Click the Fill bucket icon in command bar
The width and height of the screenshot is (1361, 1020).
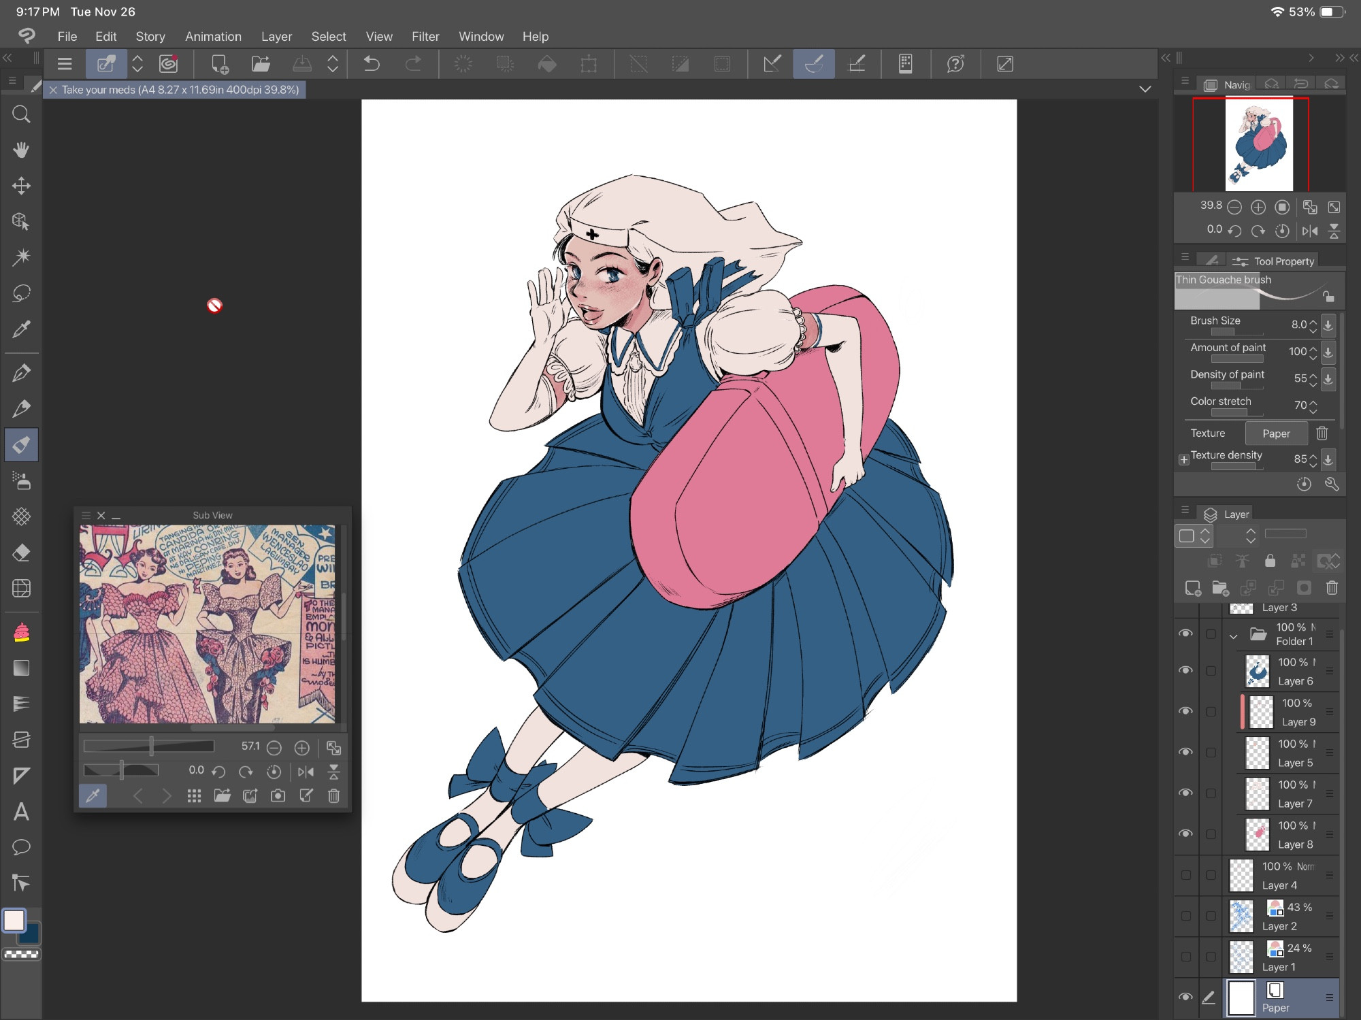pos(547,64)
